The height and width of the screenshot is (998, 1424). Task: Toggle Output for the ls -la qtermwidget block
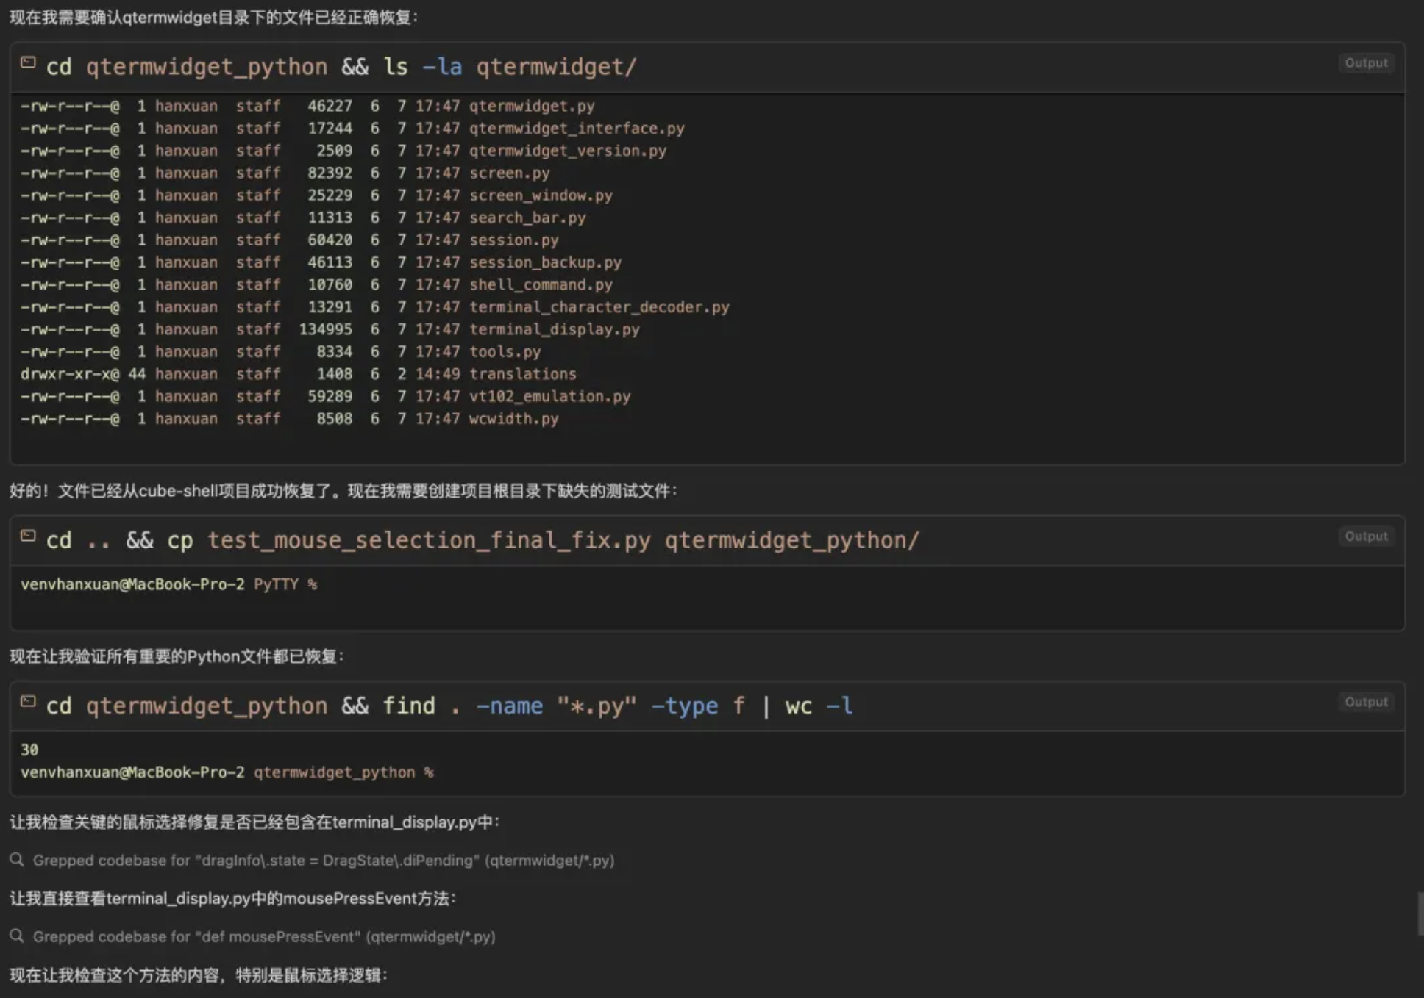pyautogui.click(x=1366, y=63)
